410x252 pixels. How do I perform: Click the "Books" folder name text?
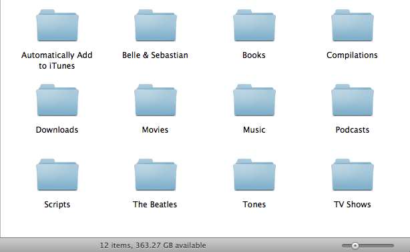point(254,55)
